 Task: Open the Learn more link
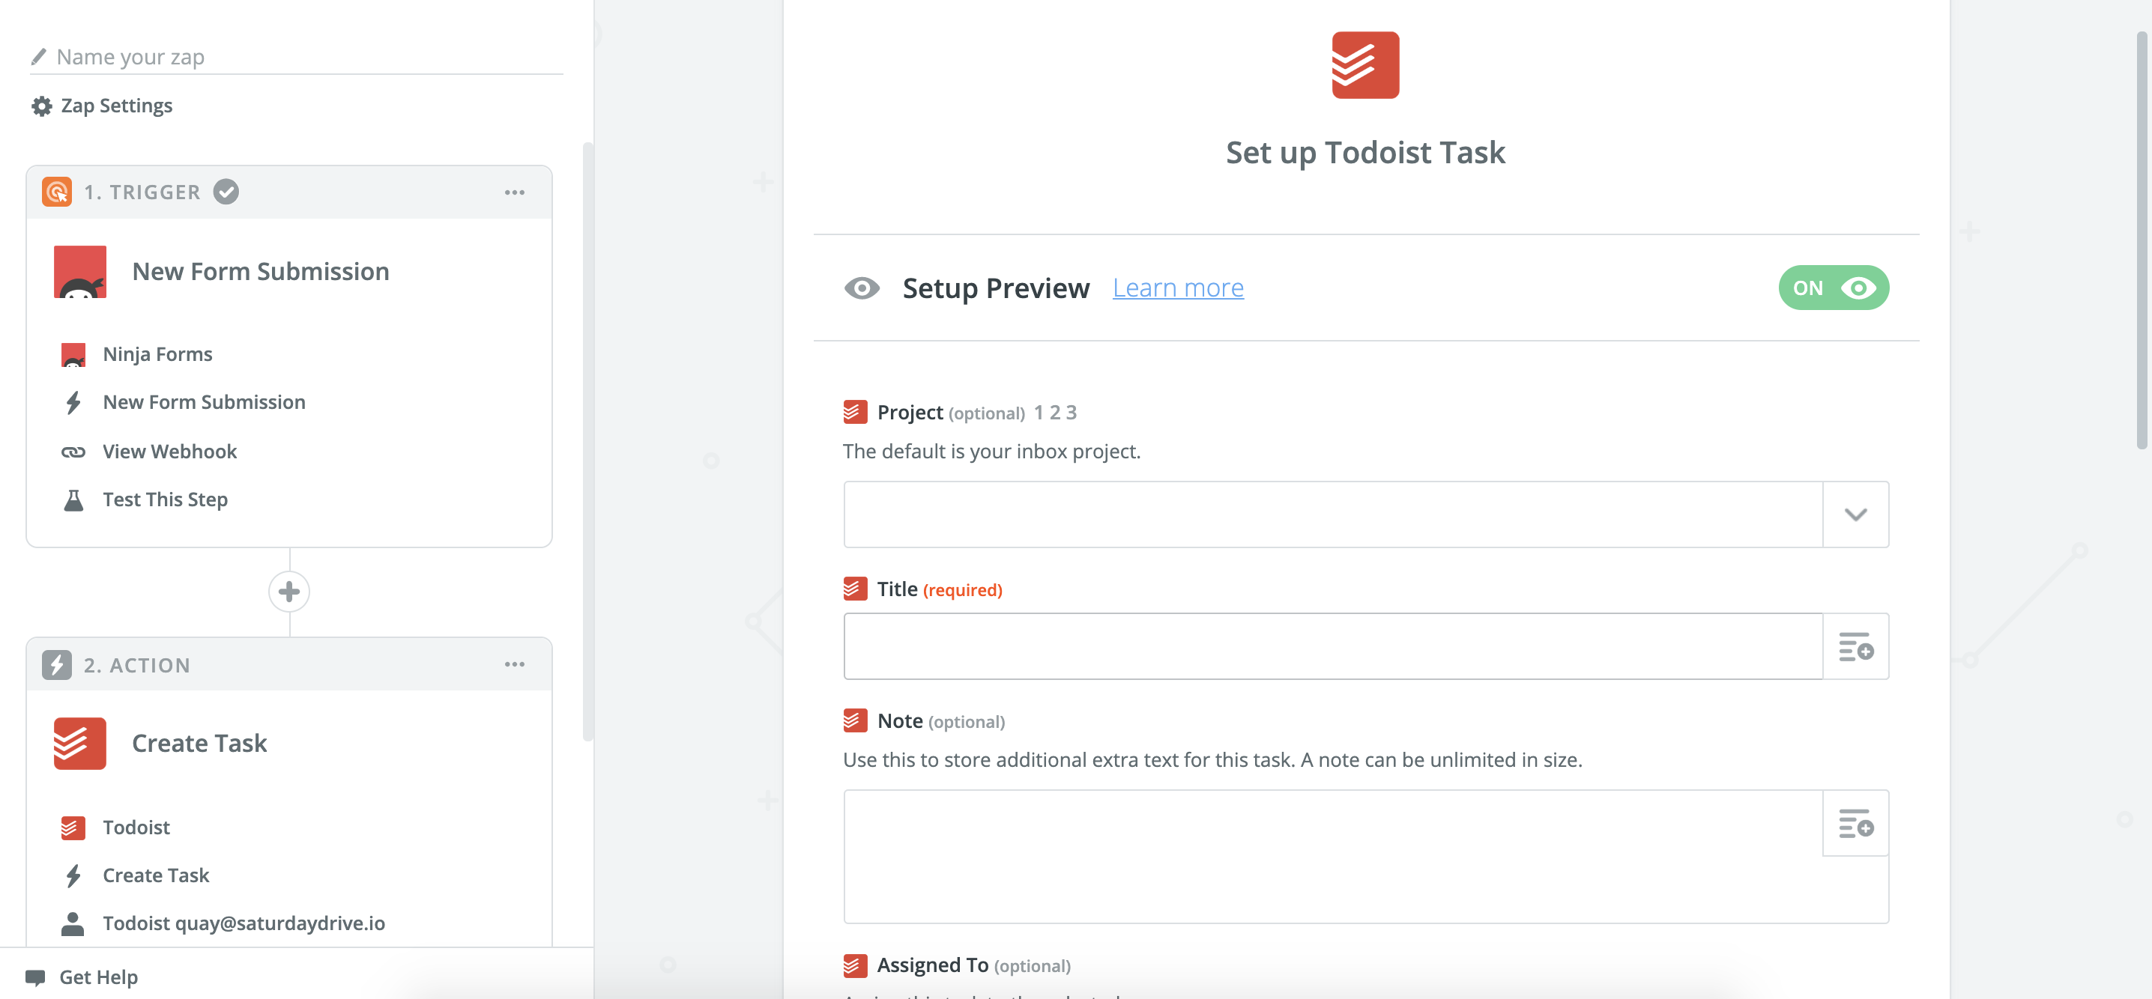pos(1178,287)
